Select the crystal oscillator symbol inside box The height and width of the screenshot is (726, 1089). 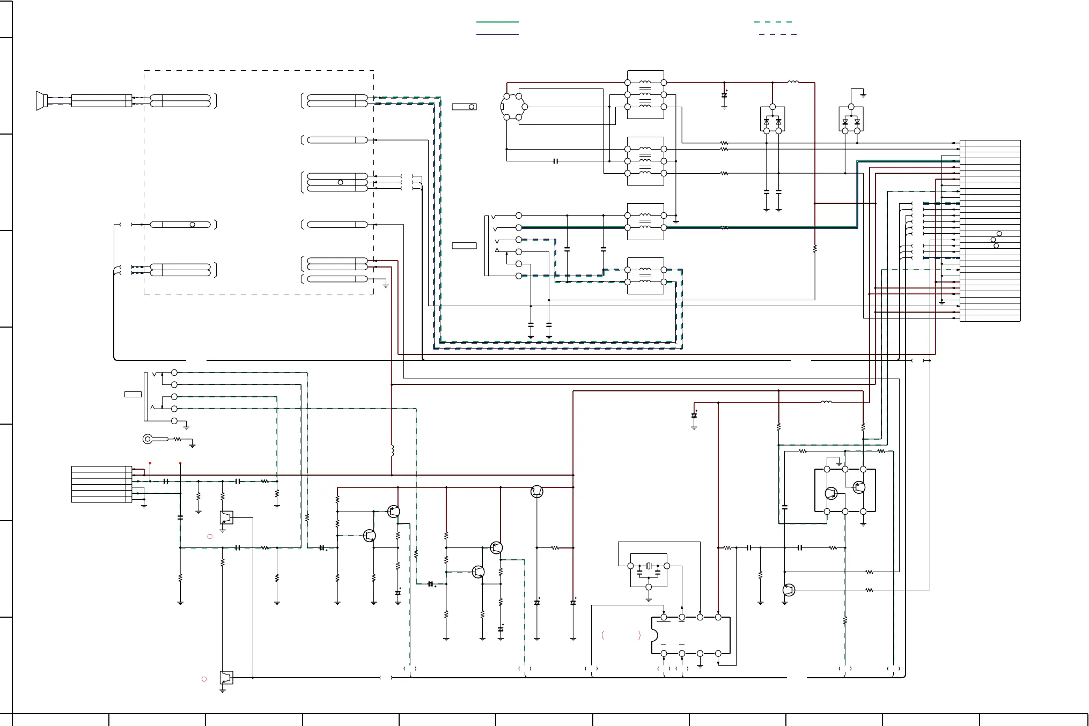point(649,566)
